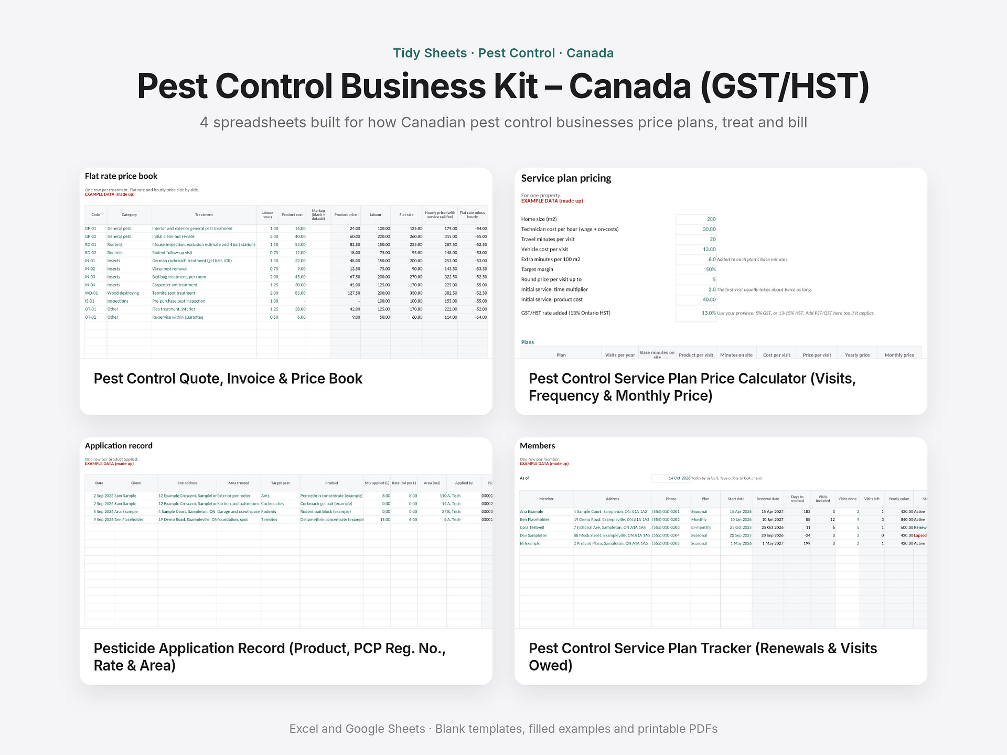The height and width of the screenshot is (755, 1007).
Task: Open the Service plan pricing thumbnail
Action: 721,263
